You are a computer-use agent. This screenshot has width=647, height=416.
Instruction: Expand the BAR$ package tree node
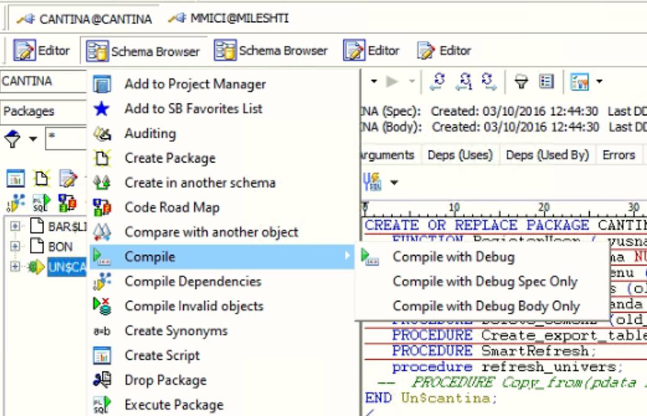15,226
